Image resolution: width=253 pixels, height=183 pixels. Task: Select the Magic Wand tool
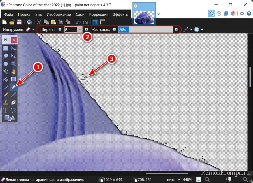[6, 71]
